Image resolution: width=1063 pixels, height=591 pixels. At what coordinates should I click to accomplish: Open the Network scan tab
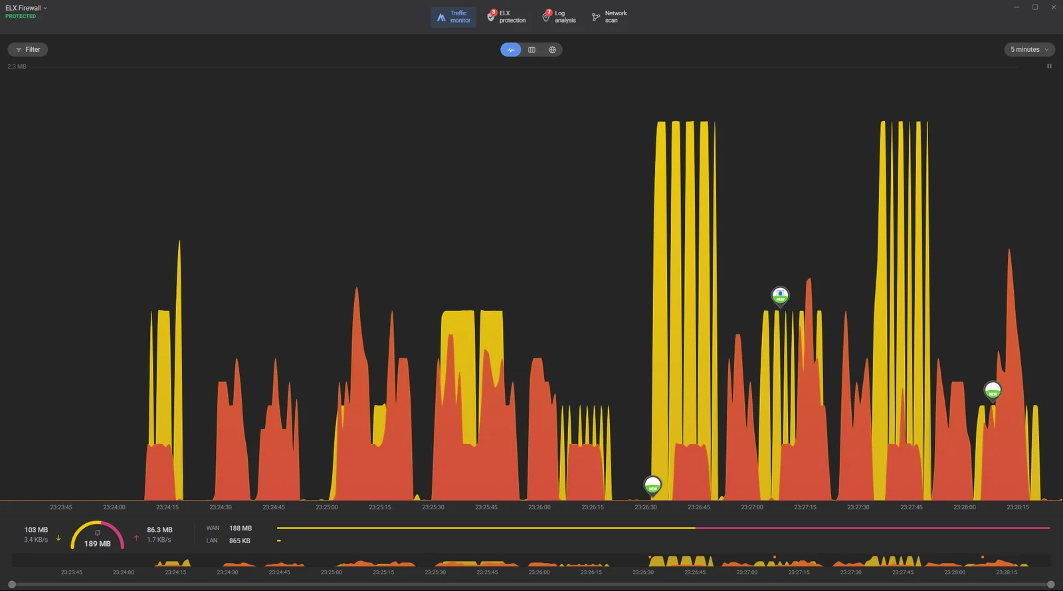pos(609,17)
